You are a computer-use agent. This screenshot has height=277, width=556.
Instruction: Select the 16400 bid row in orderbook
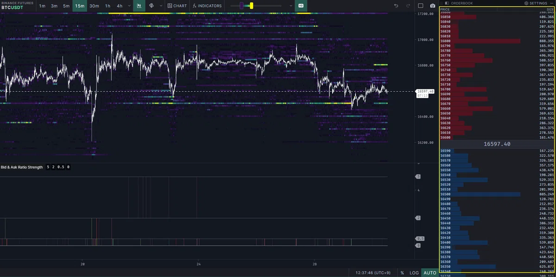pos(497,243)
